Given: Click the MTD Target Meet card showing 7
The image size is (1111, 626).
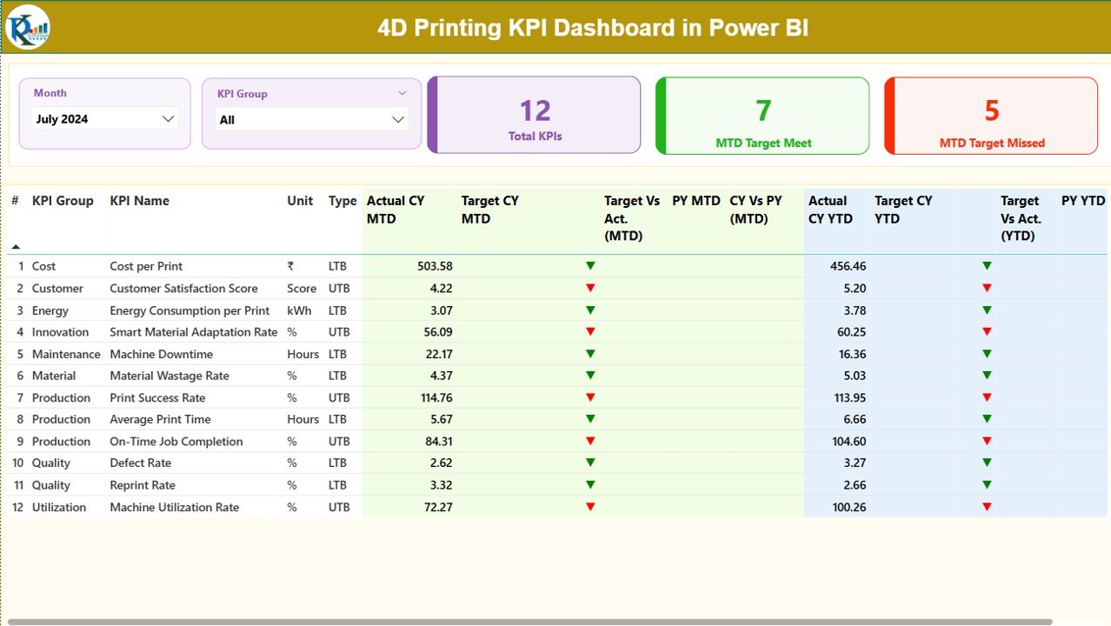Looking at the screenshot, I should (x=762, y=114).
